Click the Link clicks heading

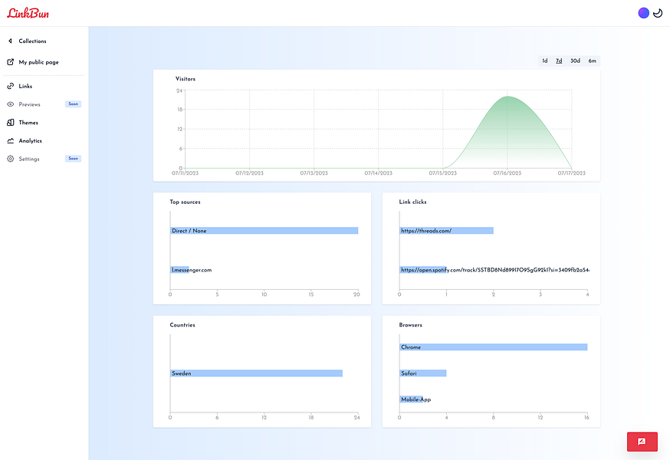(412, 202)
